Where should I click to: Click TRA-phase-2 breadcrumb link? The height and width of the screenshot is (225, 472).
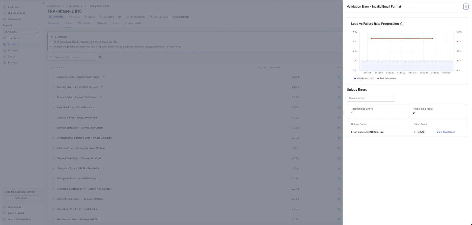[x=74, y=6]
